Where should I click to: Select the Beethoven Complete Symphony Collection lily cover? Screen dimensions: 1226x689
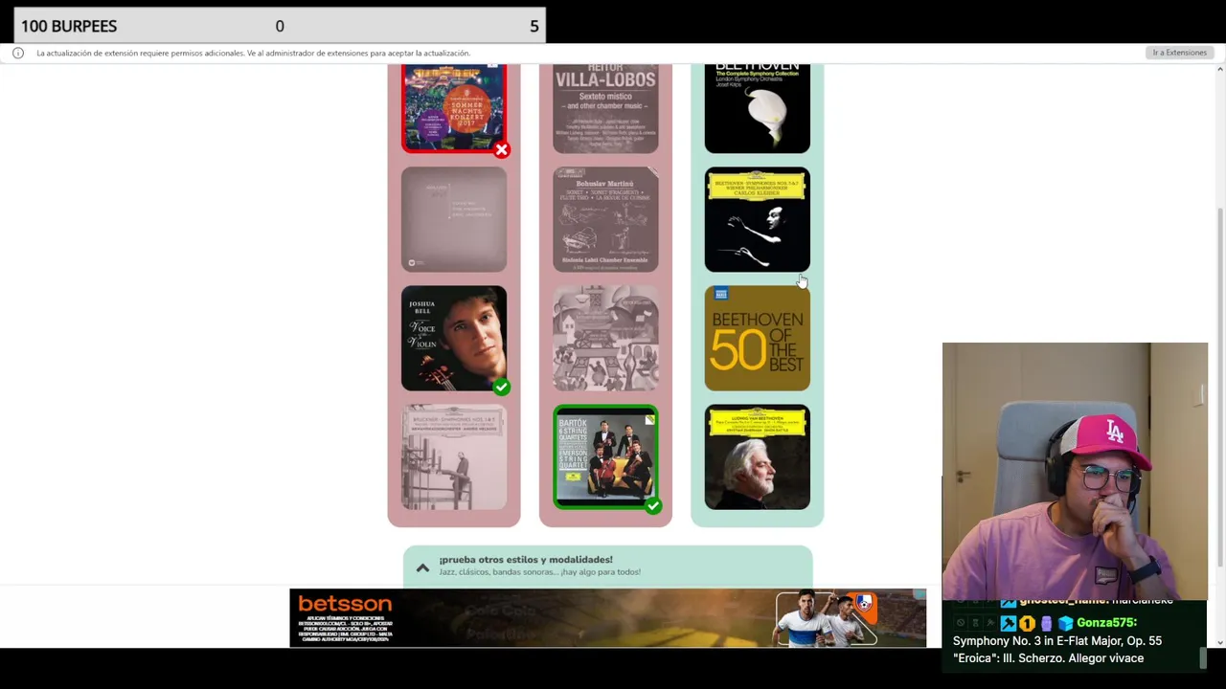pyautogui.click(x=757, y=108)
